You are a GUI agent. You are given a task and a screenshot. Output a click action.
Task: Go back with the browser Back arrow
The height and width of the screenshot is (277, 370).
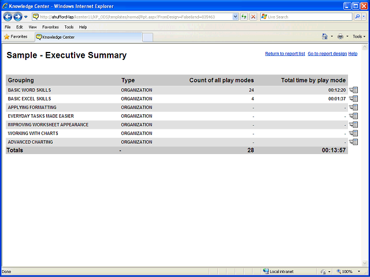click(x=8, y=17)
